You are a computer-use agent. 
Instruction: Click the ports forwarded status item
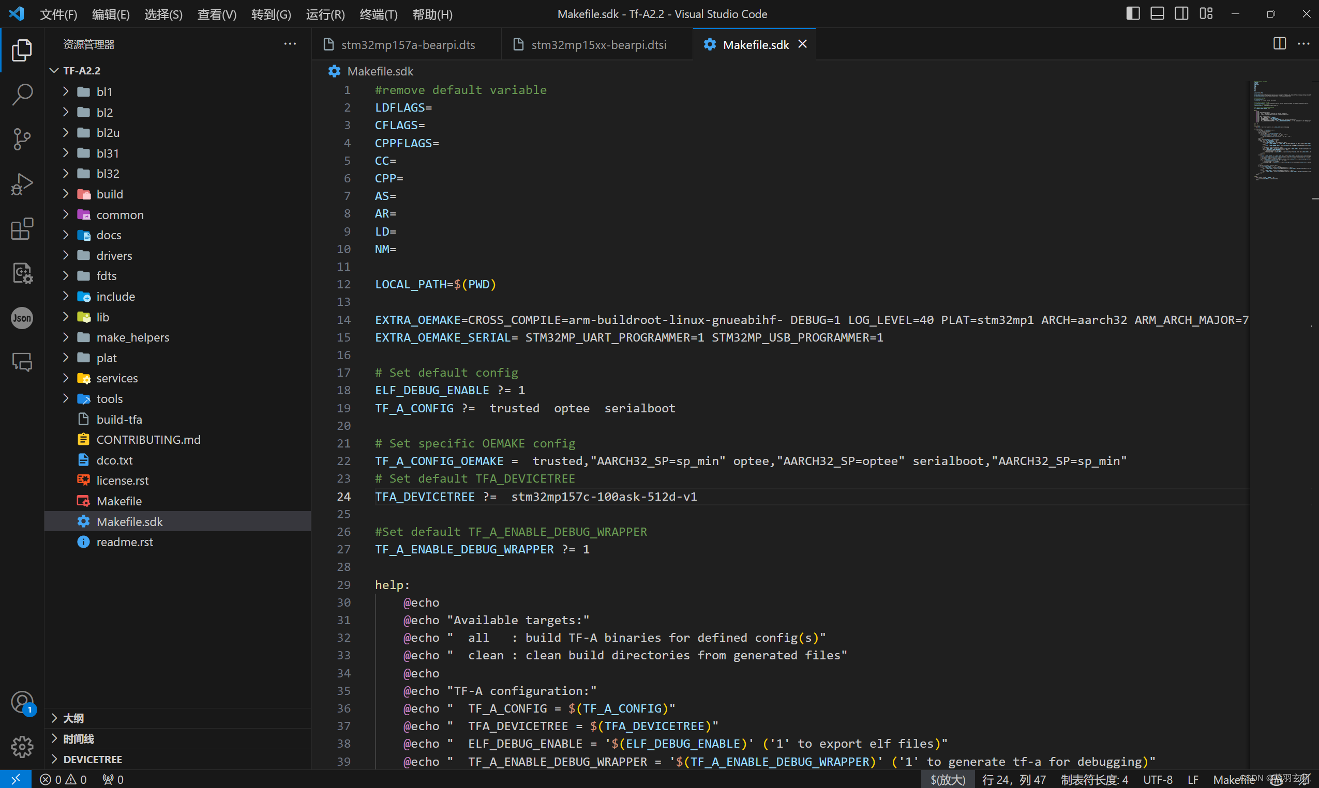tap(113, 779)
